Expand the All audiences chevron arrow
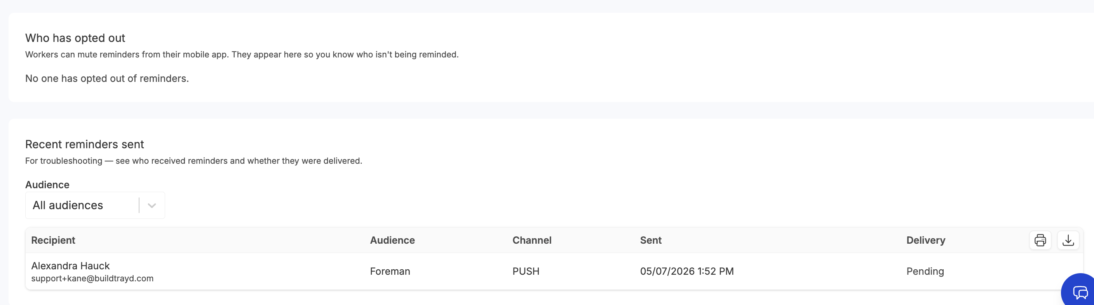This screenshot has width=1094, height=305. [x=152, y=205]
